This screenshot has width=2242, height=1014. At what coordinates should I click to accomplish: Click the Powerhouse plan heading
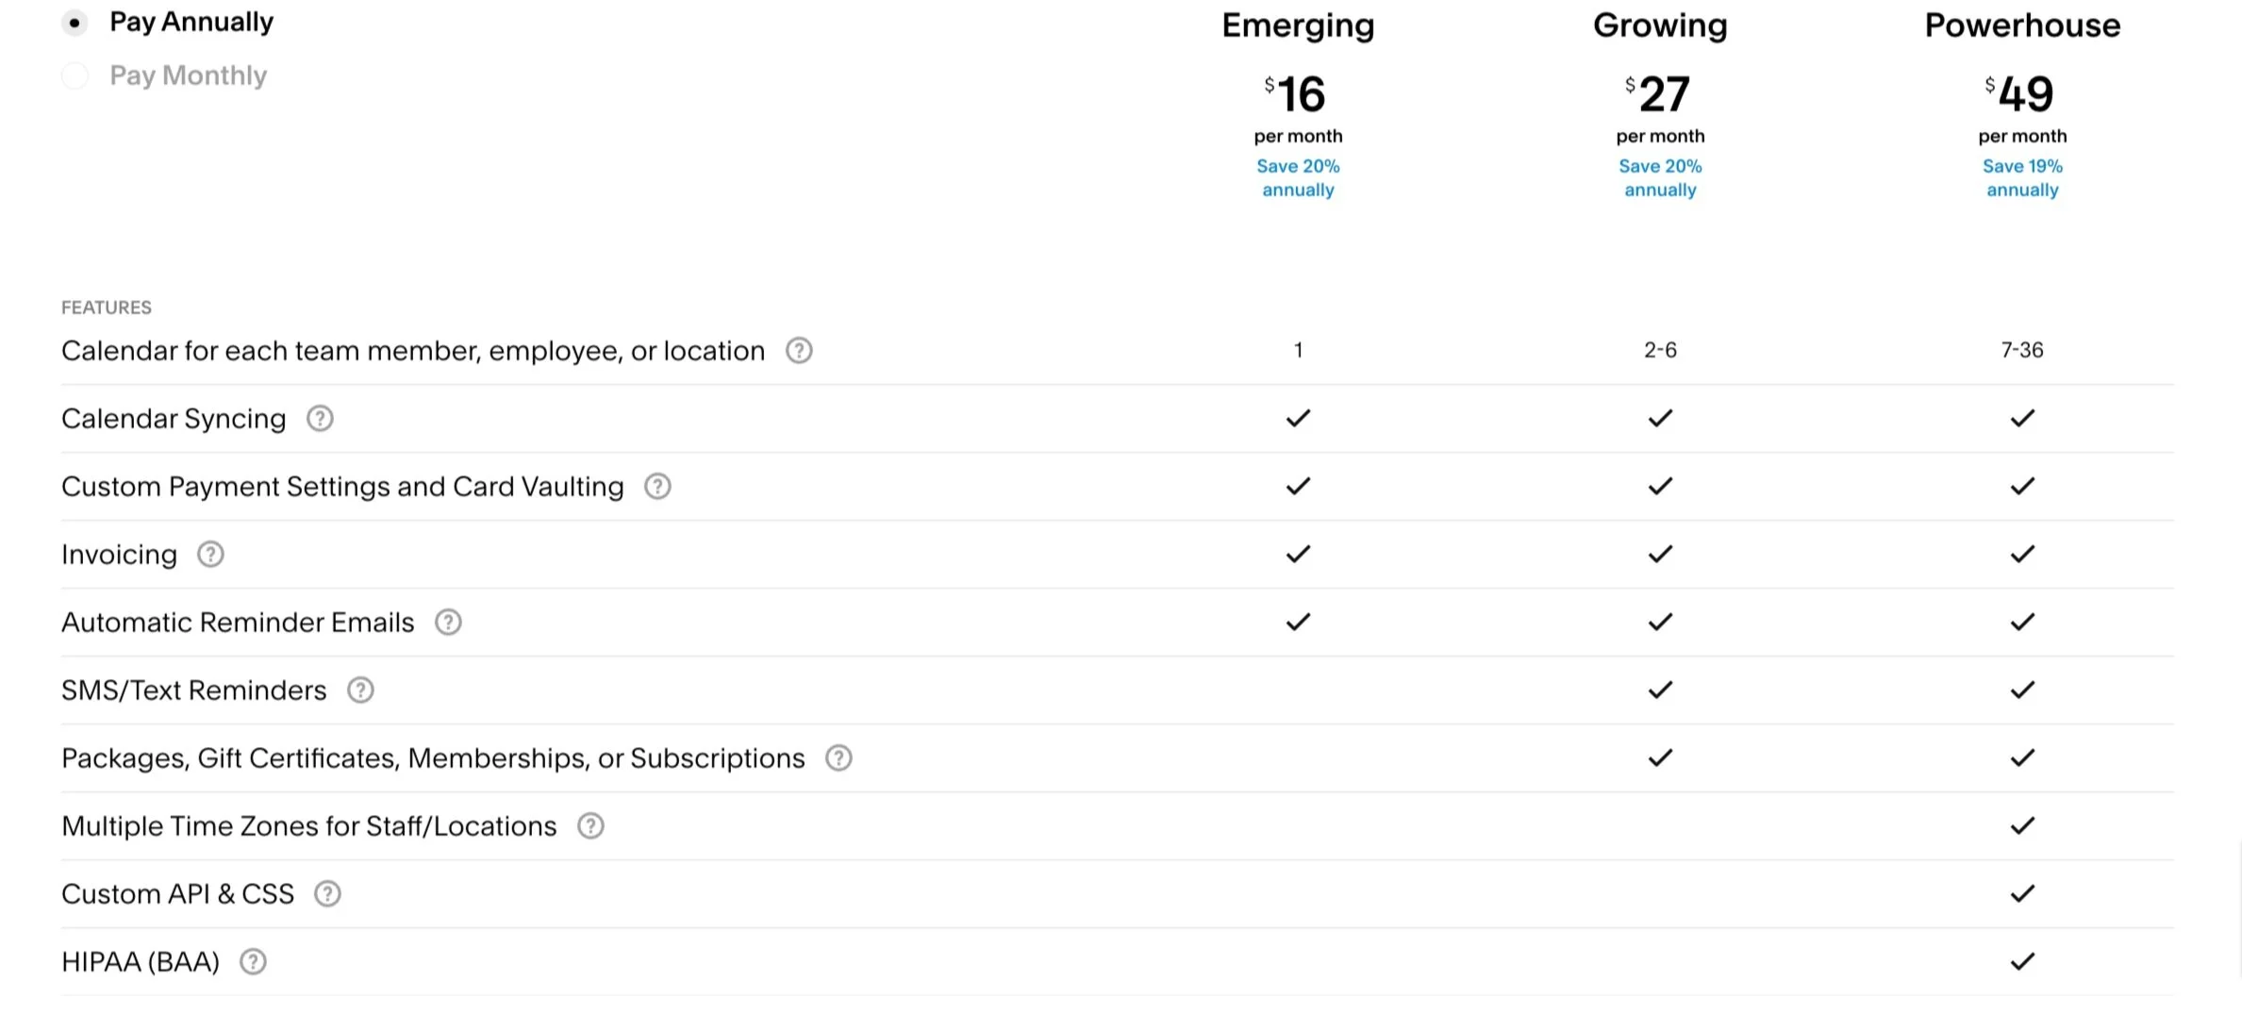coord(2022,25)
